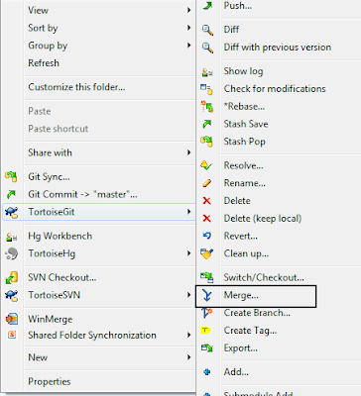Expand the Share with submenu arrow
361x396 pixels.
point(188,152)
